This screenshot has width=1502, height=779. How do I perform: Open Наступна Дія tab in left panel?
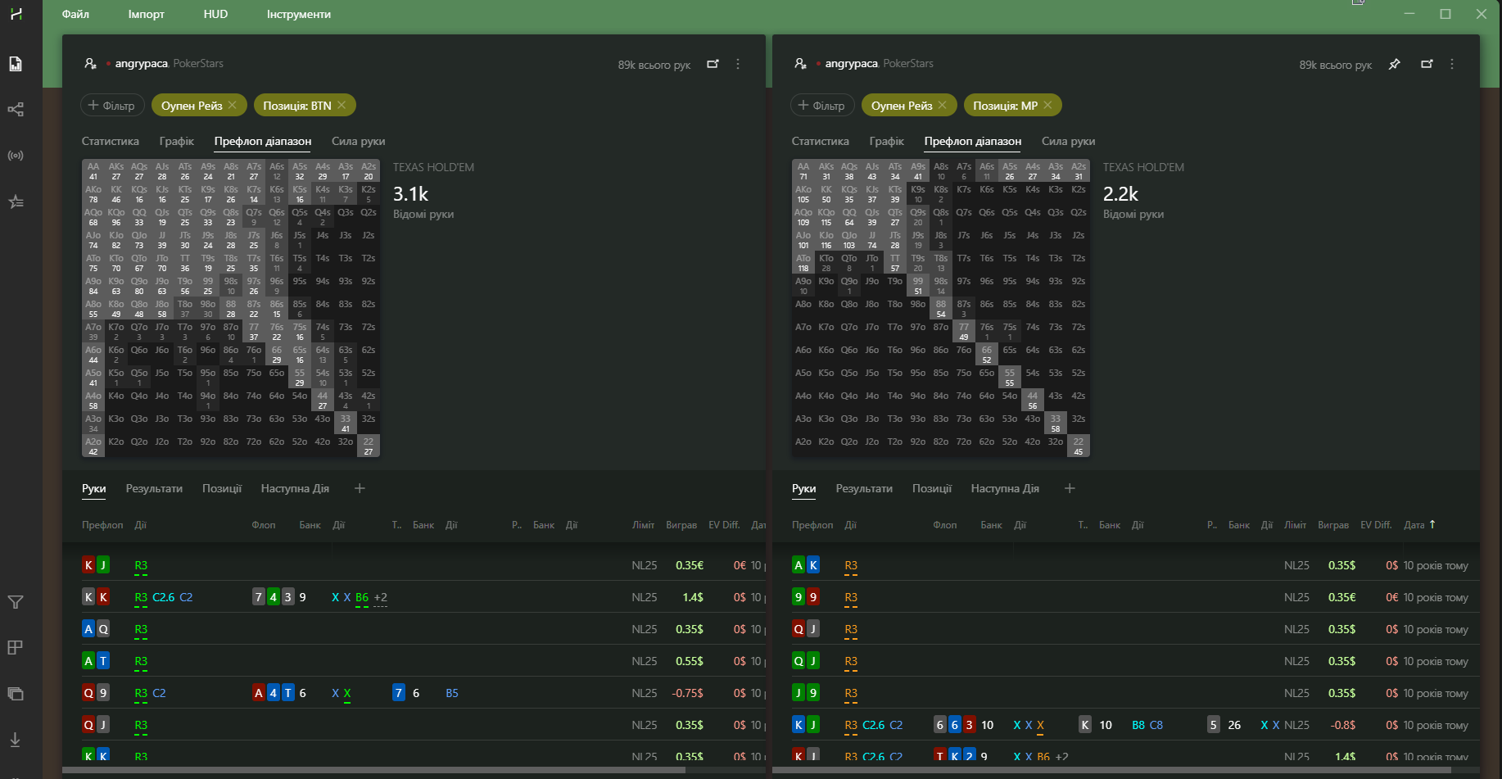[295, 488]
